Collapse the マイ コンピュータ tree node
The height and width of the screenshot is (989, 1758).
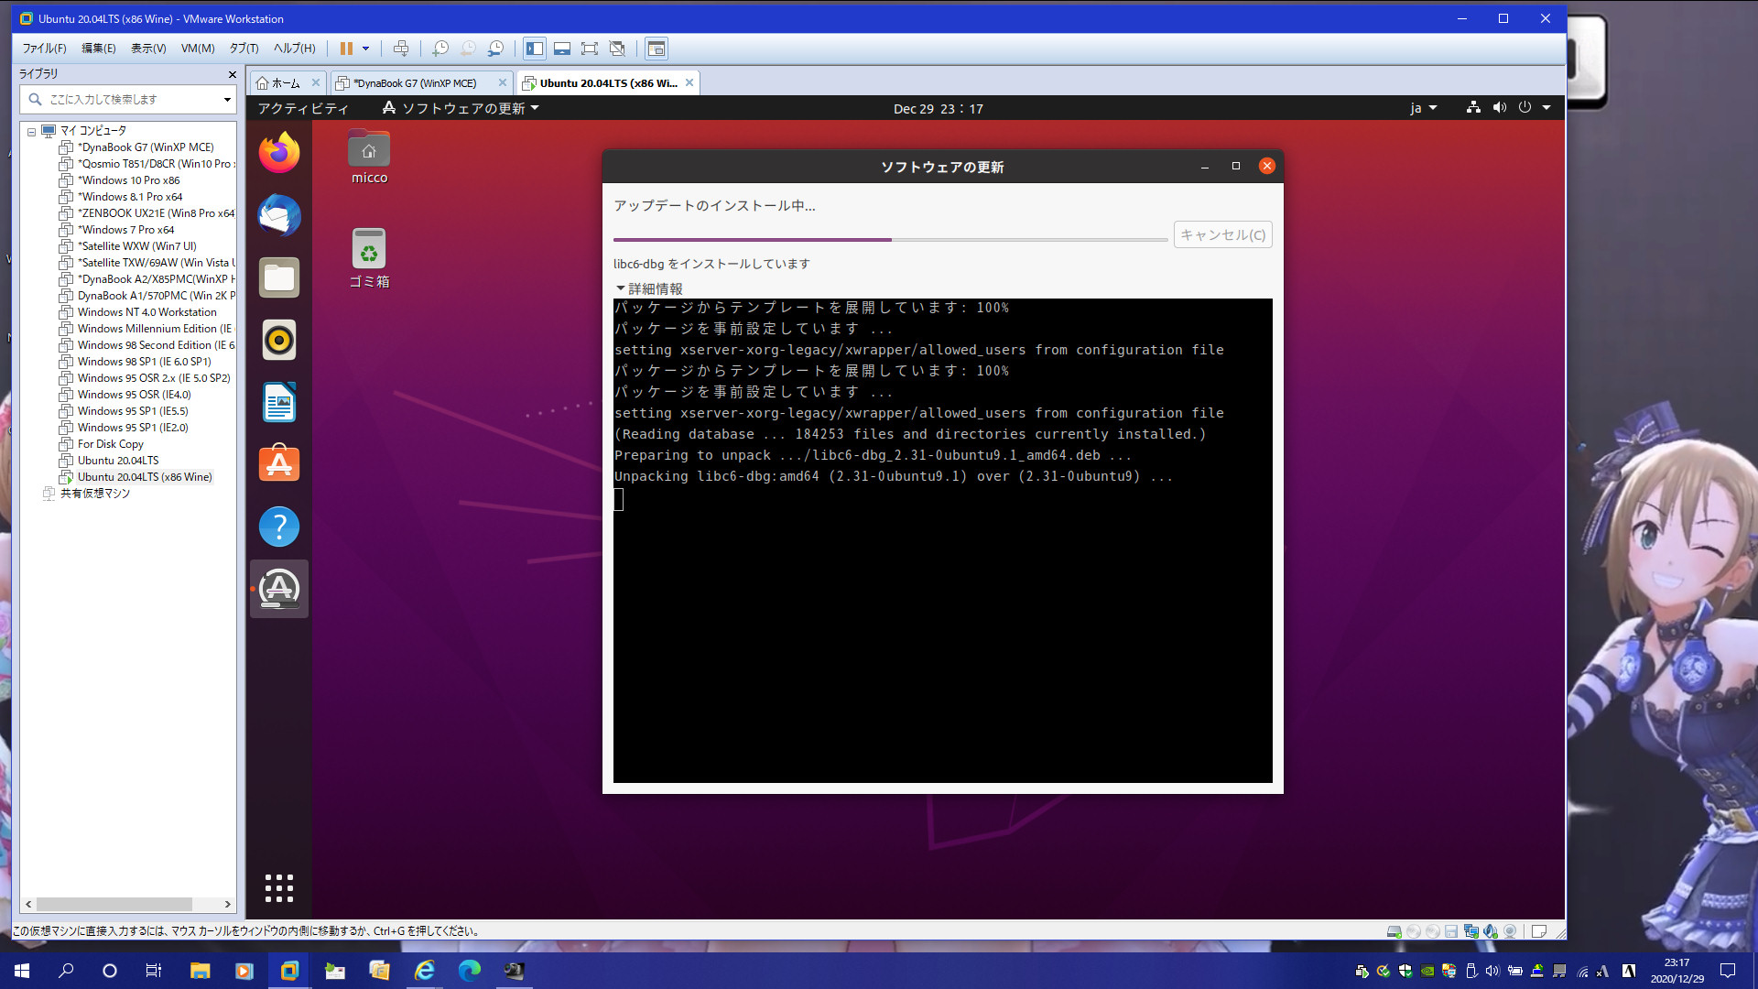31,132
